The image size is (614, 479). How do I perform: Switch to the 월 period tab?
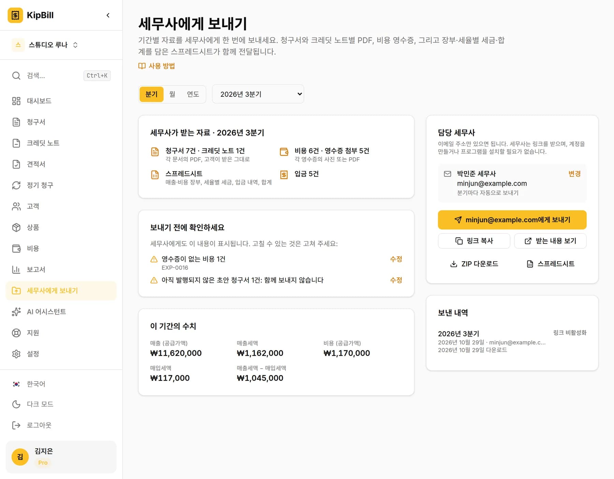pyautogui.click(x=172, y=94)
